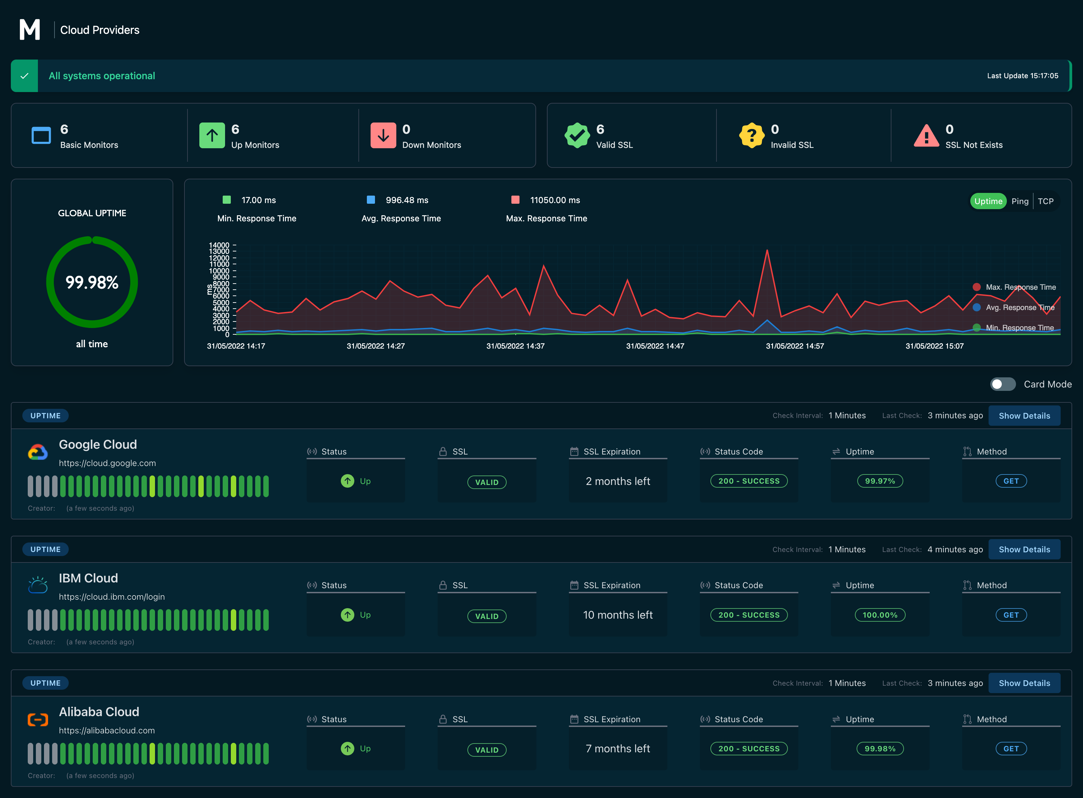1083x798 pixels.
Task: Click the SSL lock icon in Google Cloud row
Action: [x=442, y=452]
